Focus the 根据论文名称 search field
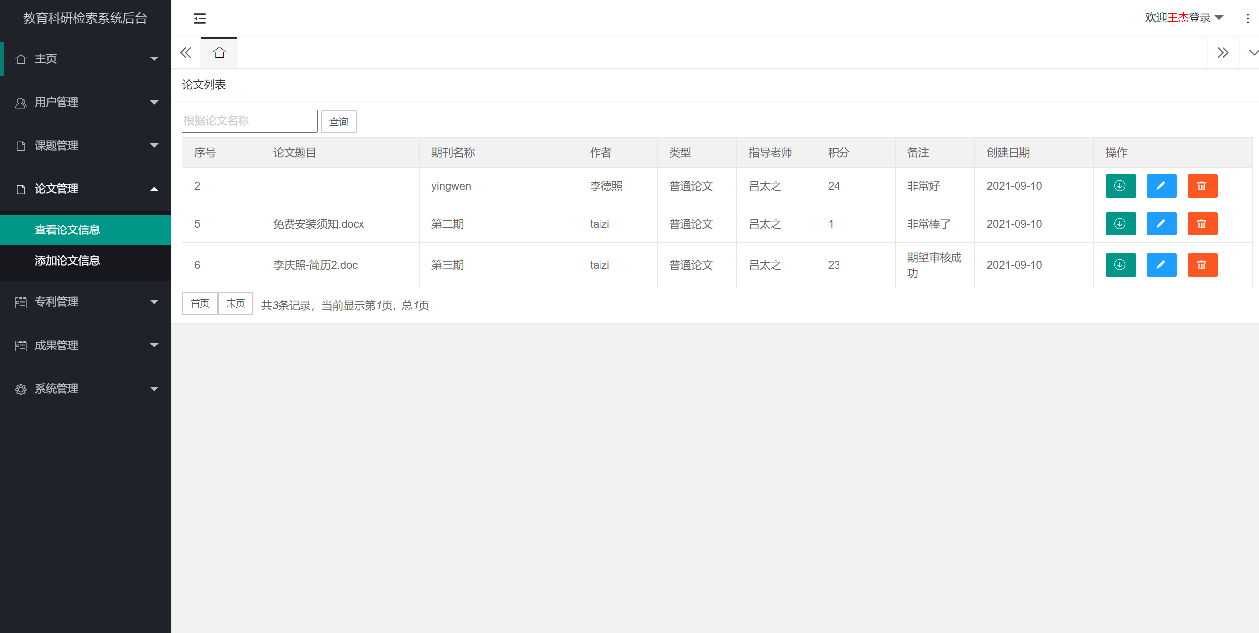This screenshot has width=1259, height=633. tap(249, 121)
